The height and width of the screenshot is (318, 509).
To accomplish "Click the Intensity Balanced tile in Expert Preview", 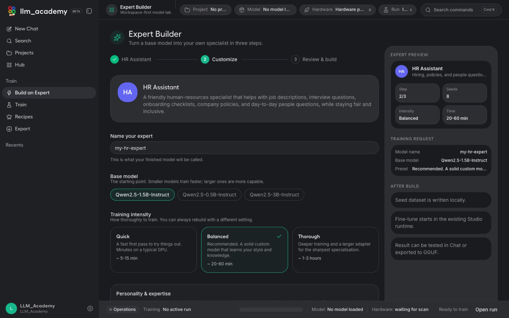I will pyautogui.click(x=417, y=115).
